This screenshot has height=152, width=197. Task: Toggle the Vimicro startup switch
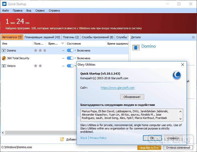[x=70, y=66]
